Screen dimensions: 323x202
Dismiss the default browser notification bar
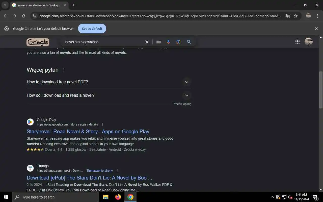point(316,29)
